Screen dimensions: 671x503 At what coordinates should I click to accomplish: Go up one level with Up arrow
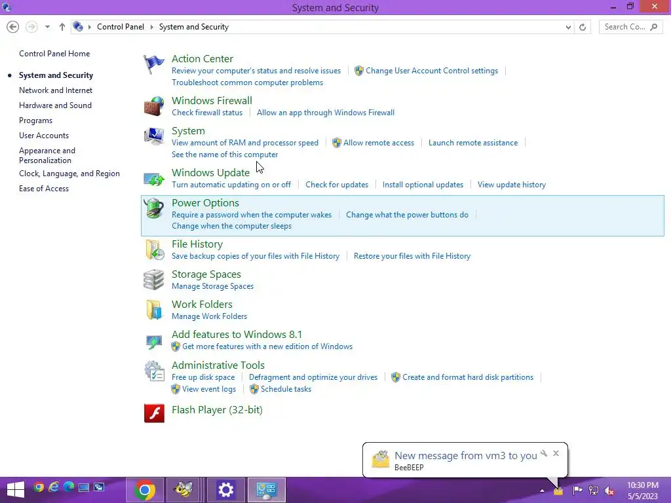pyautogui.click(x=62, y=27)
